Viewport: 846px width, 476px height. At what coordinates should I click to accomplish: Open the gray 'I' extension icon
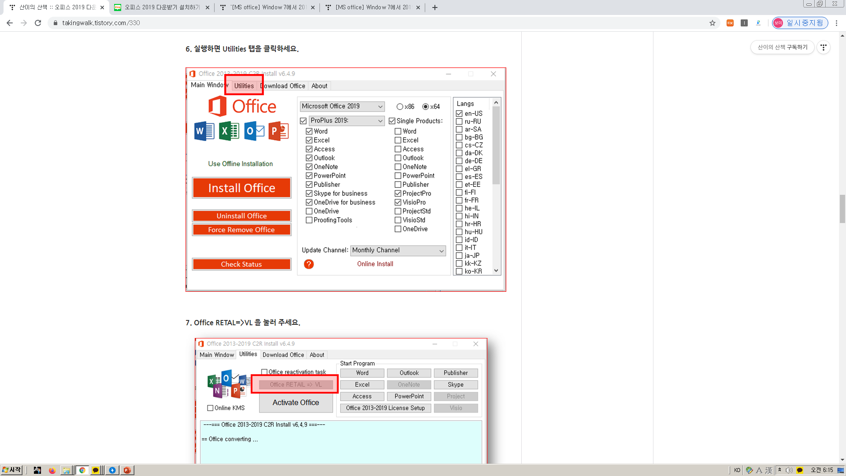coord(744,23)
